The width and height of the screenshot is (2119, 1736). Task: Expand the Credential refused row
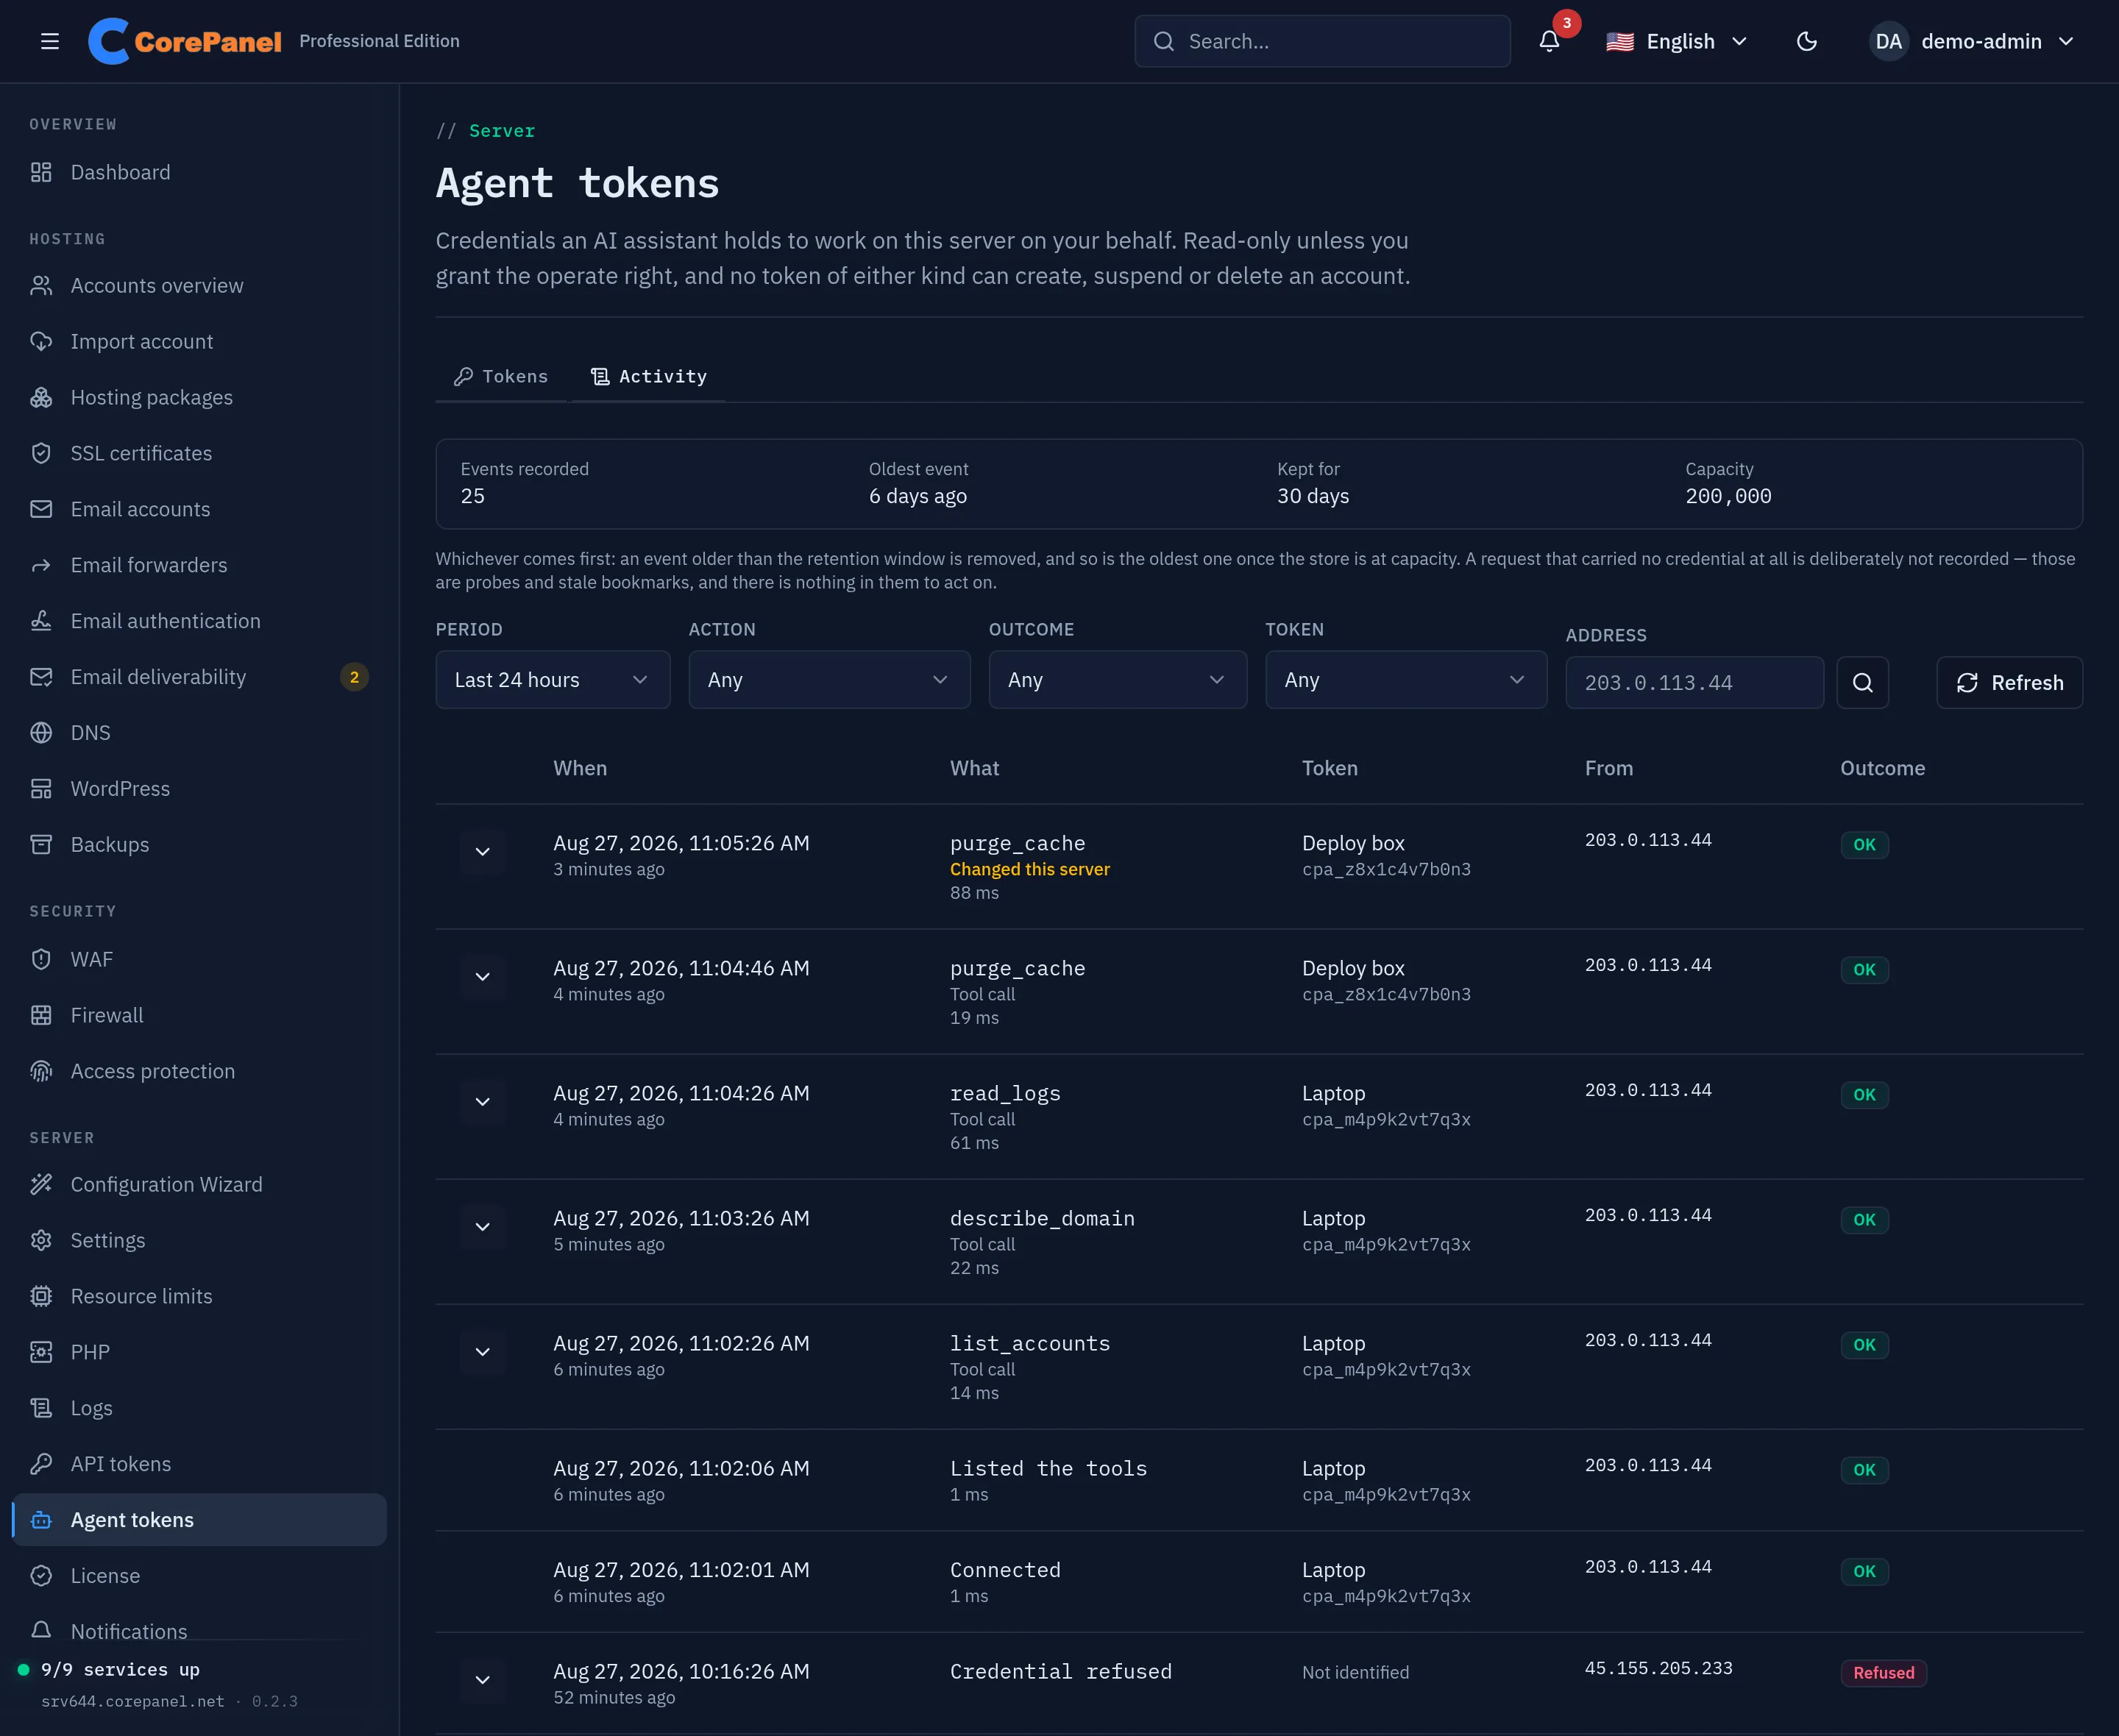tap(482, 1680)
